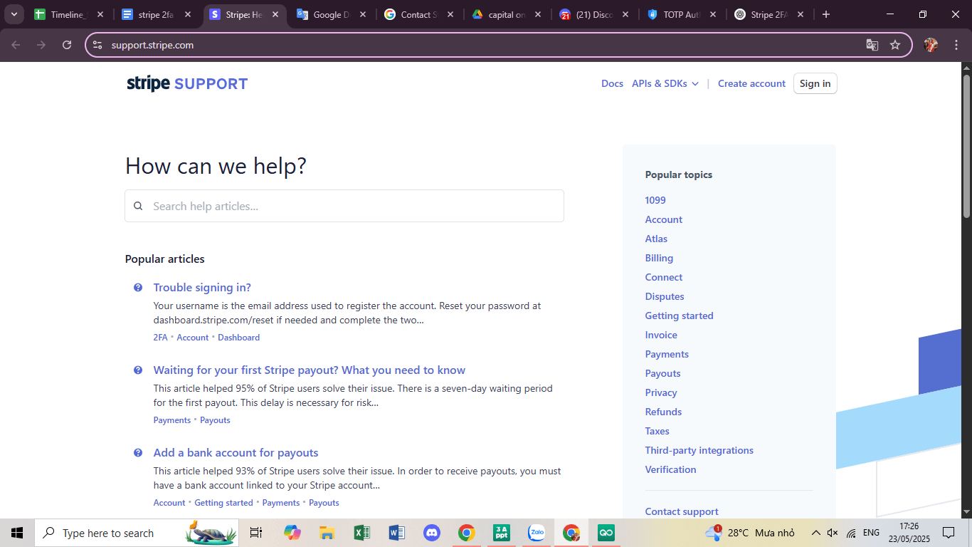
Task: Expand APIs & SDKs dropdown
Action: tap(665, 83)
